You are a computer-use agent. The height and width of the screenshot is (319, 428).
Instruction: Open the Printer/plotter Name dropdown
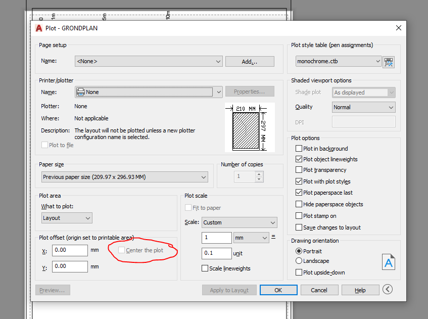click(218, 92)
